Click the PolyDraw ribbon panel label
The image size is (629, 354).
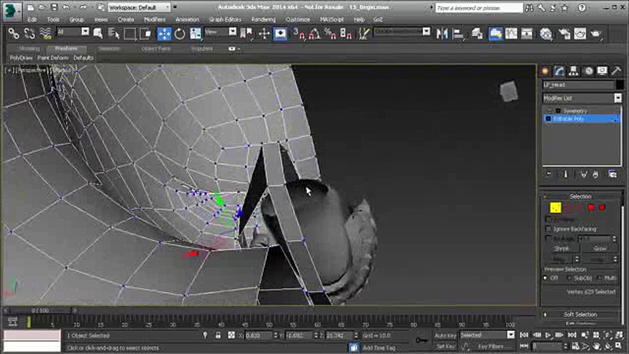(x=21, y=58)
